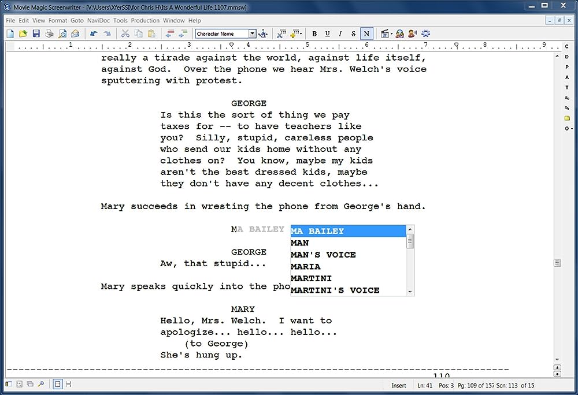Paste from clipboard using toolbar icon
The image size is (578, 395).
(151, 34)
